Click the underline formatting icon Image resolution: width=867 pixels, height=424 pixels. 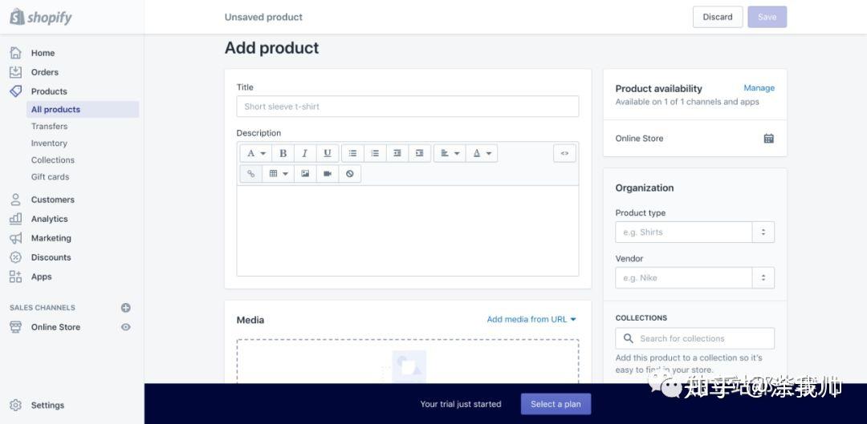pyautogui.click(x=328, y=153)
